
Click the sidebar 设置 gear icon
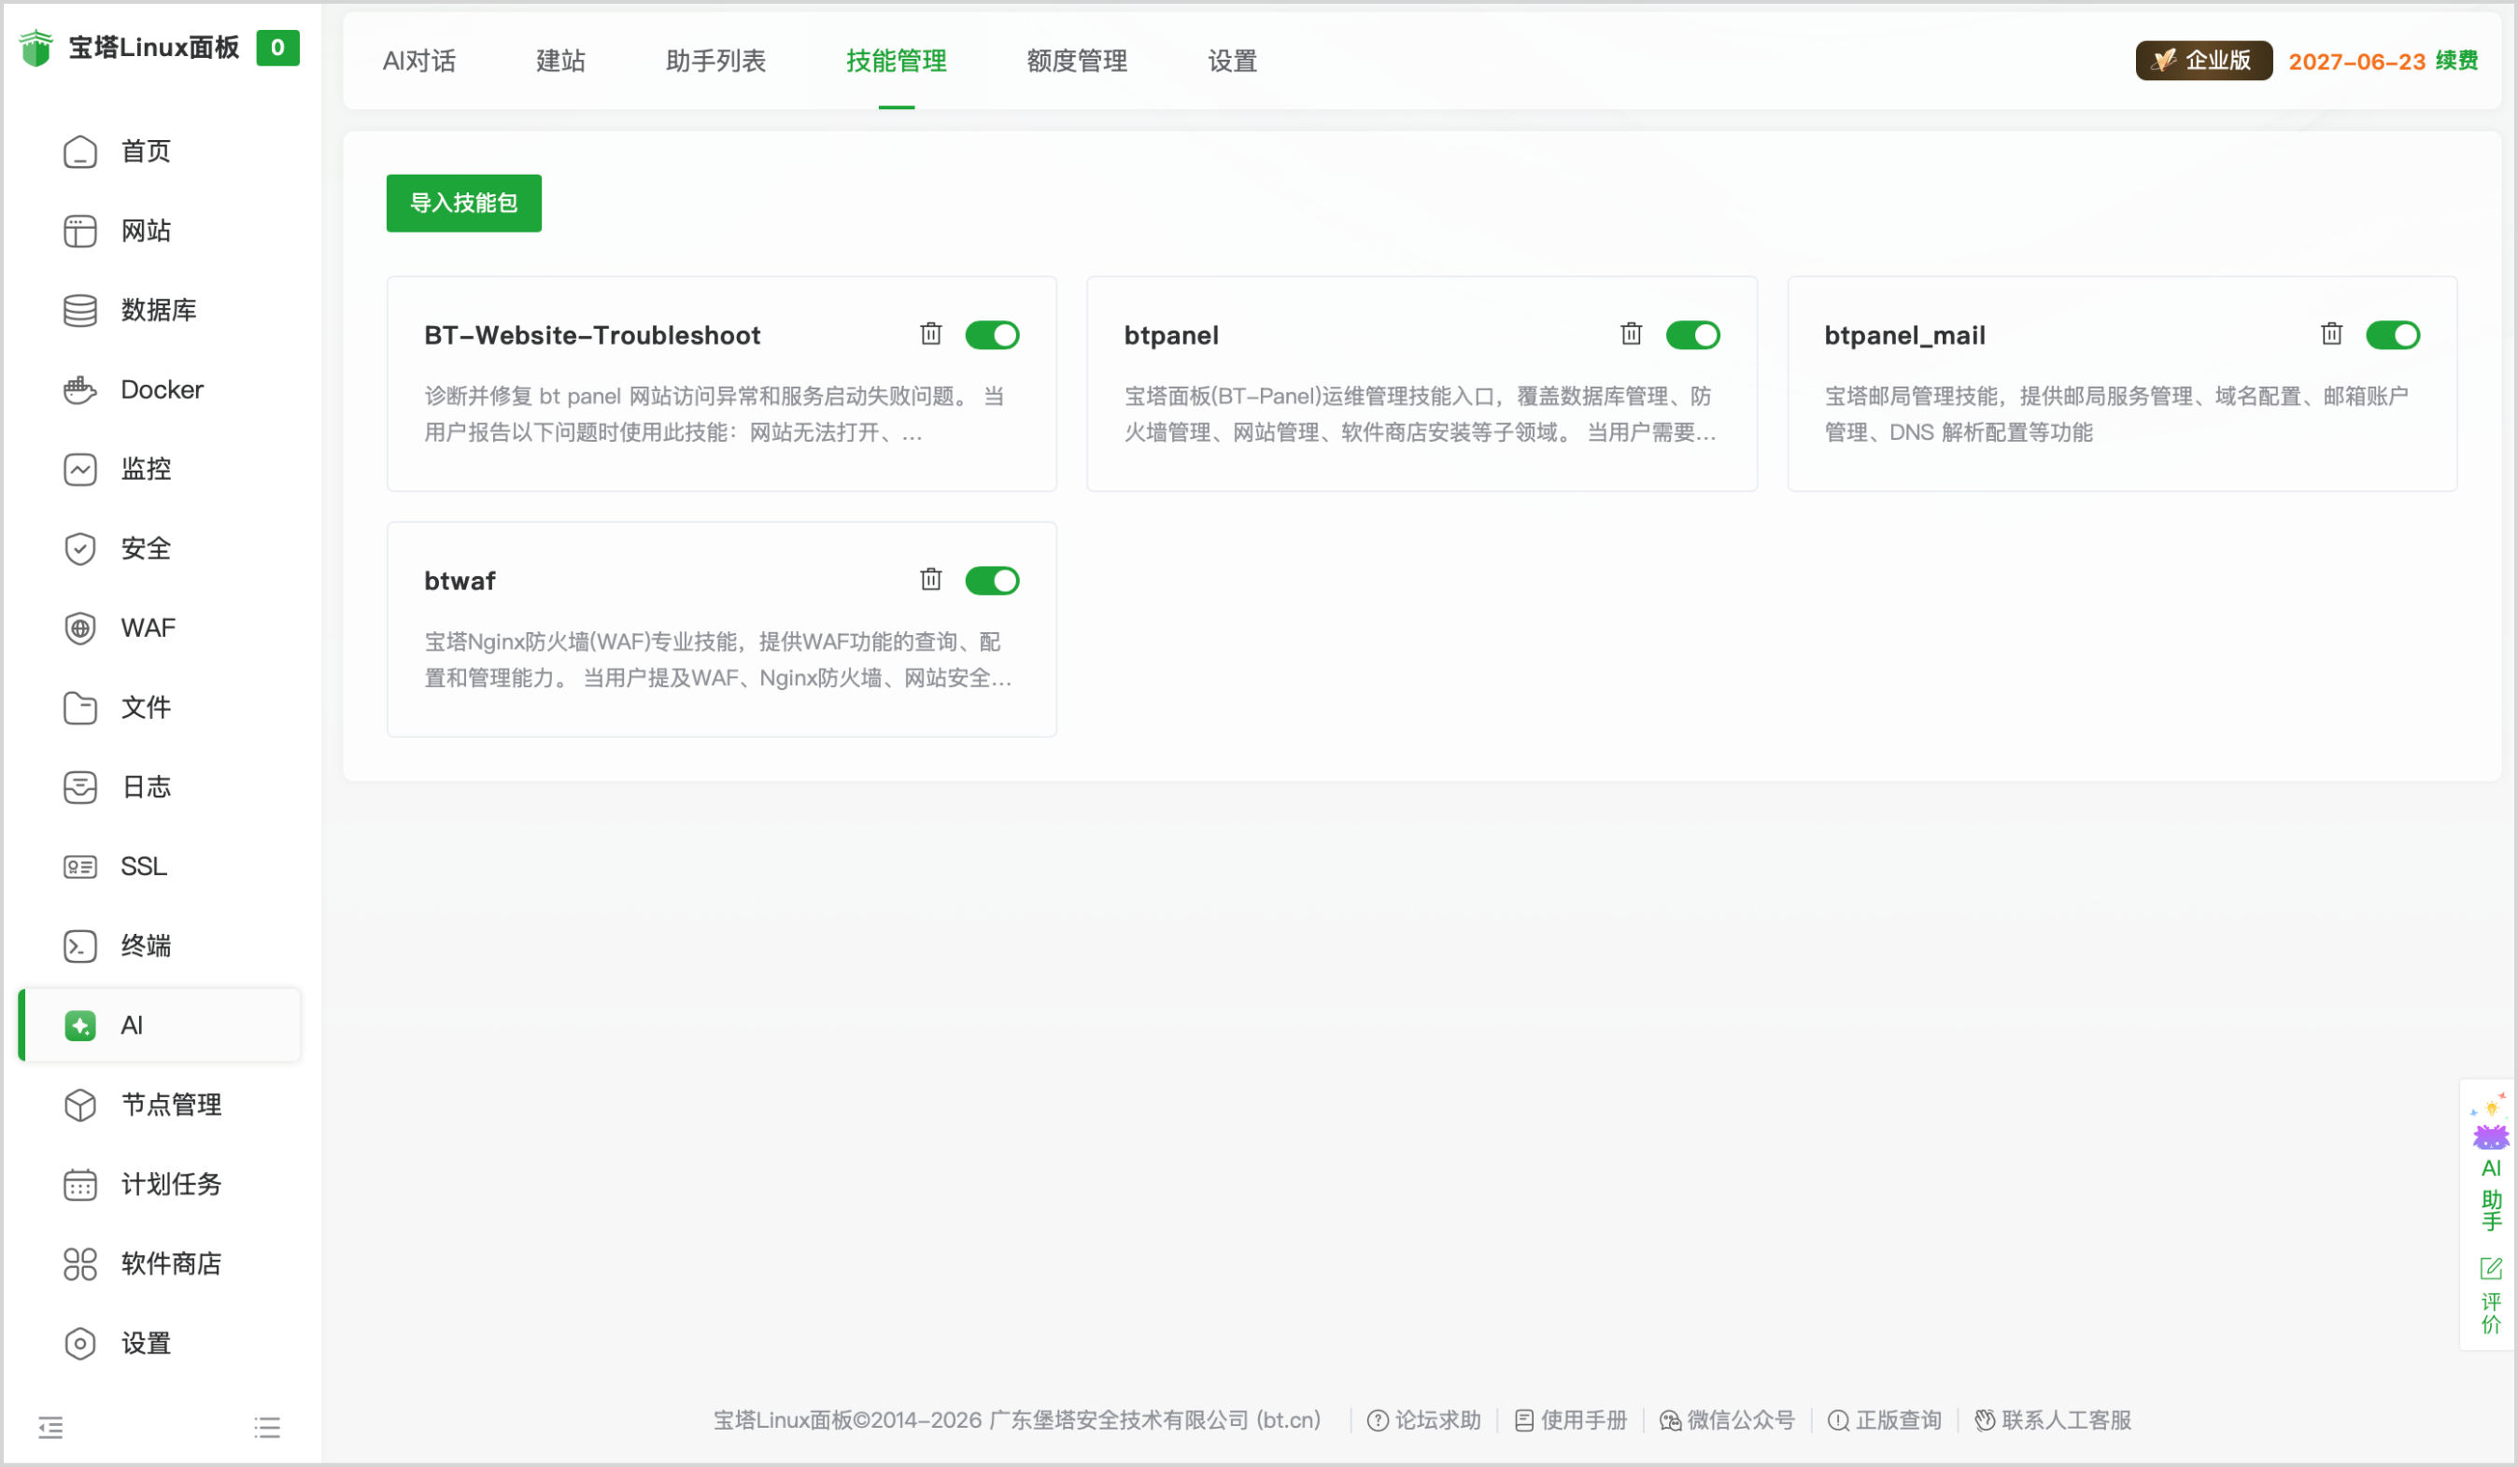coord(80,1343)
